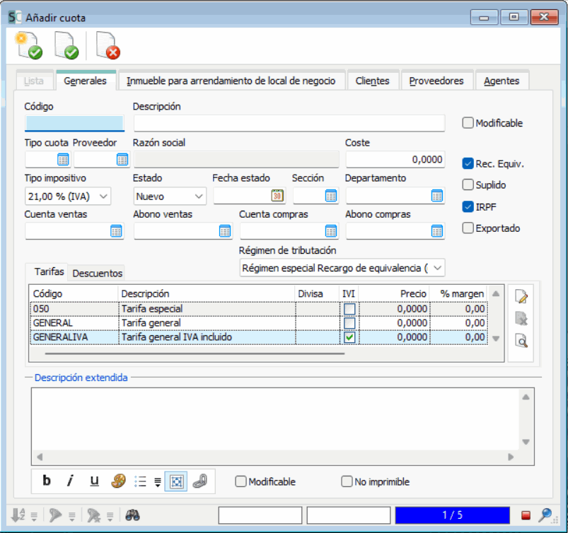
Task: Uncheck the IRPF checkbox
Action: click(x=468, y=206)
